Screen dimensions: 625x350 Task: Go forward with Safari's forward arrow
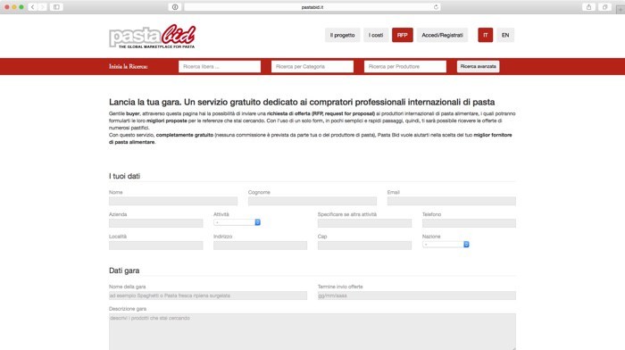click(42, 7)
